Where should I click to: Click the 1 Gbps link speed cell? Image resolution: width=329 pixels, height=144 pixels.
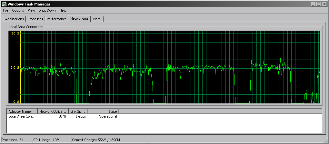click(x=81, y=116)
